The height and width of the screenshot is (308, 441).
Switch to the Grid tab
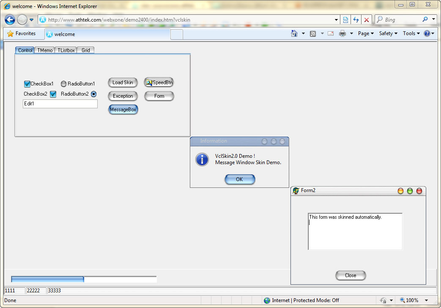(x=85, y=50)
